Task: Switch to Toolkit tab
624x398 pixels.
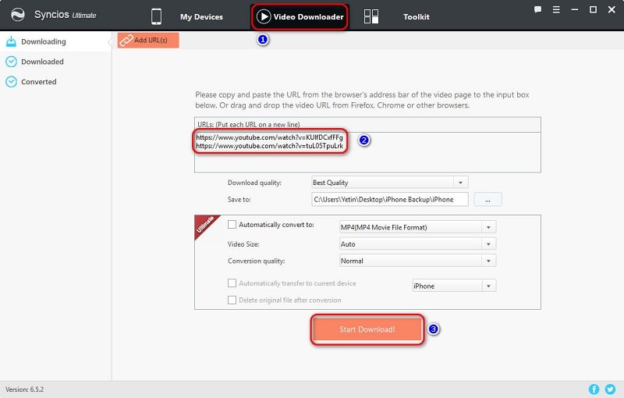Action: point(416,16)
